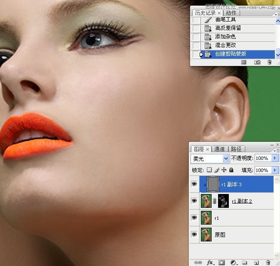Click thumbnail of the 原图 layer
The height and width of the screenshot is (266, 280).
click(x=206, y=235)
